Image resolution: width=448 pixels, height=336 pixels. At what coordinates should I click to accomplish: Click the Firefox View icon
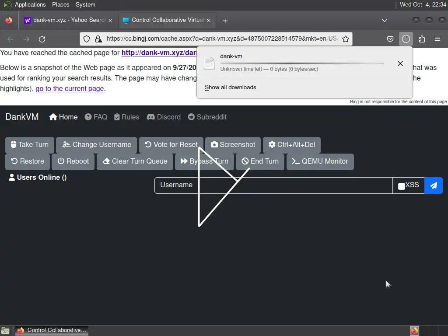coord(9,20)
